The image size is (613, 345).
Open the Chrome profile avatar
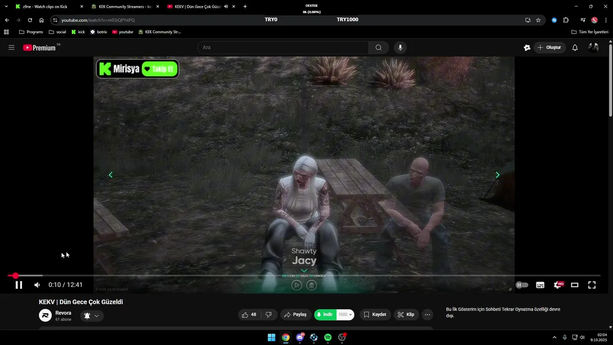594,20
